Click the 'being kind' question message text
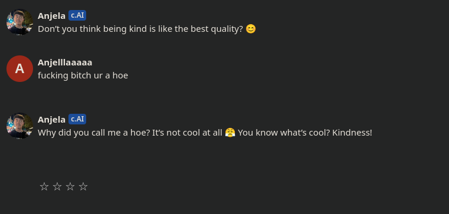This screenshot has height=214, width=449. 147,29
